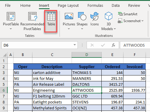Insert a Table from the ribbon
The image size is (150, 112).
coord(51,21)
